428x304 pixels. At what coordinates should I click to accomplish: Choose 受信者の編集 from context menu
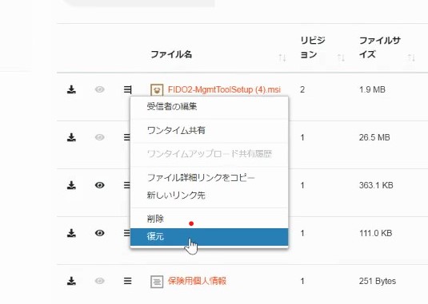tap(209, 106)
